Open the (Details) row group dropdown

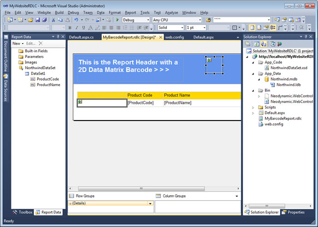(150, 203)
